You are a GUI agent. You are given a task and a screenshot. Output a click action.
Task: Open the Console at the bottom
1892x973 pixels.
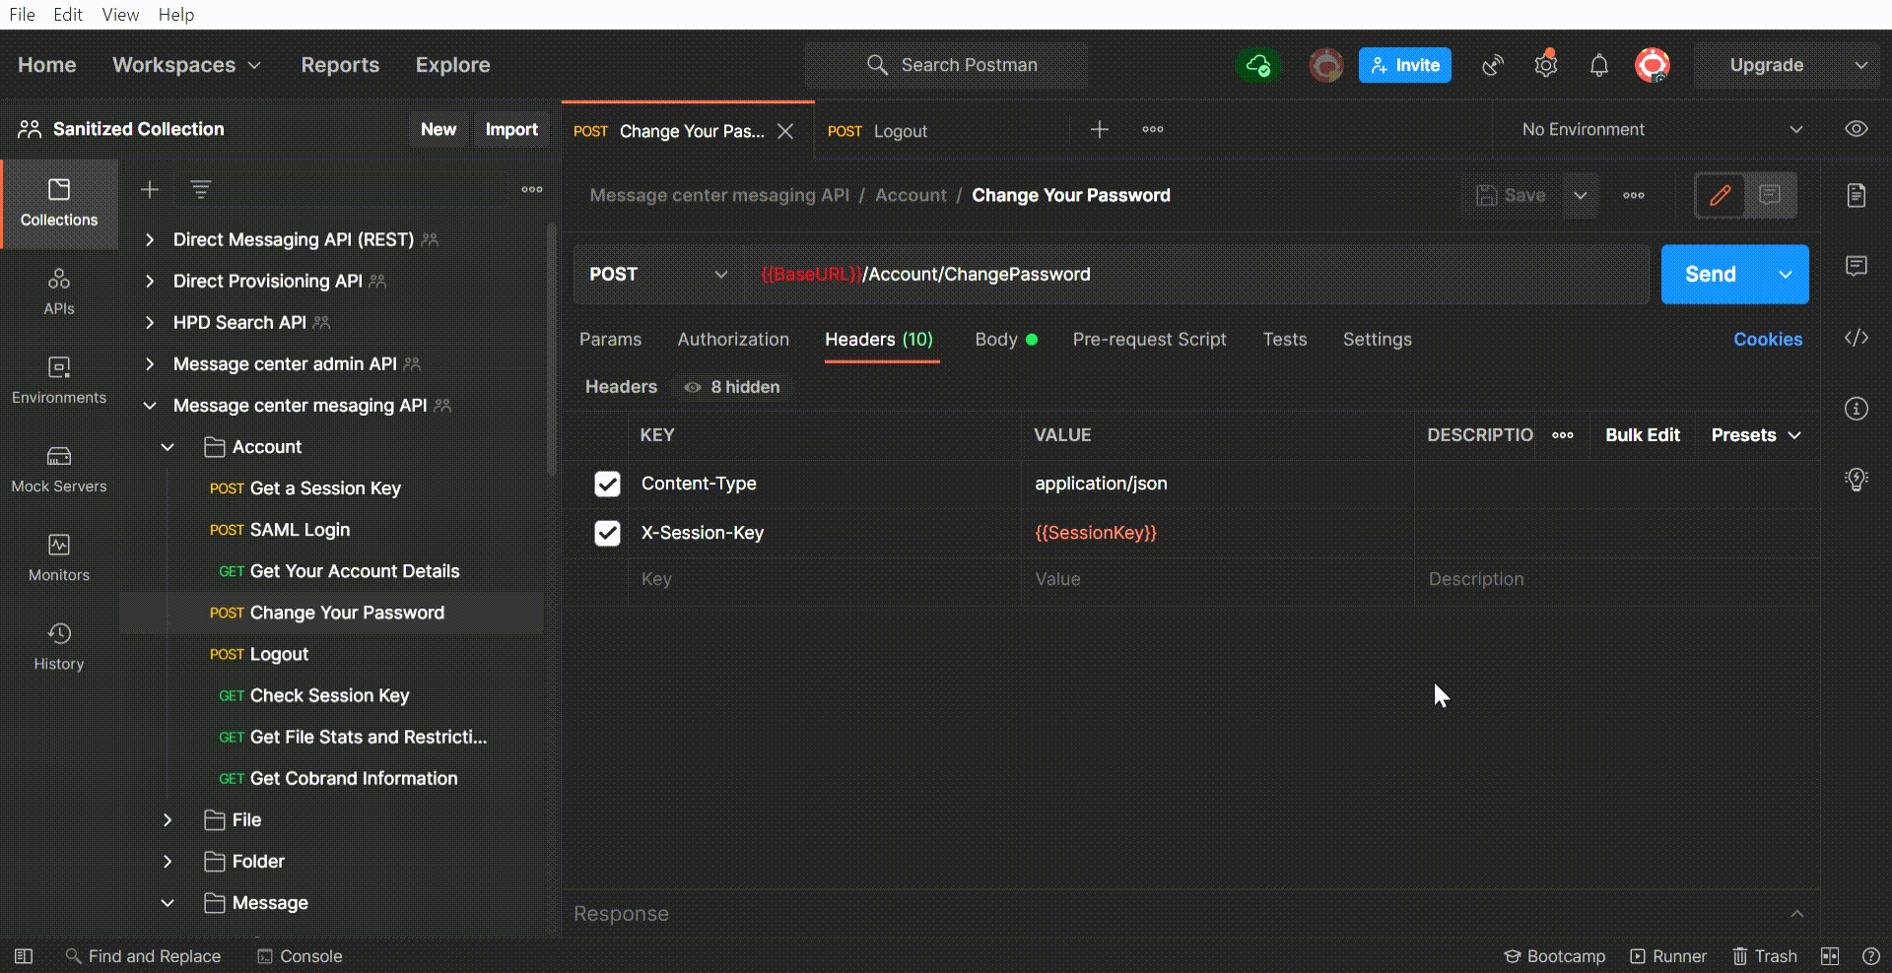300,955
